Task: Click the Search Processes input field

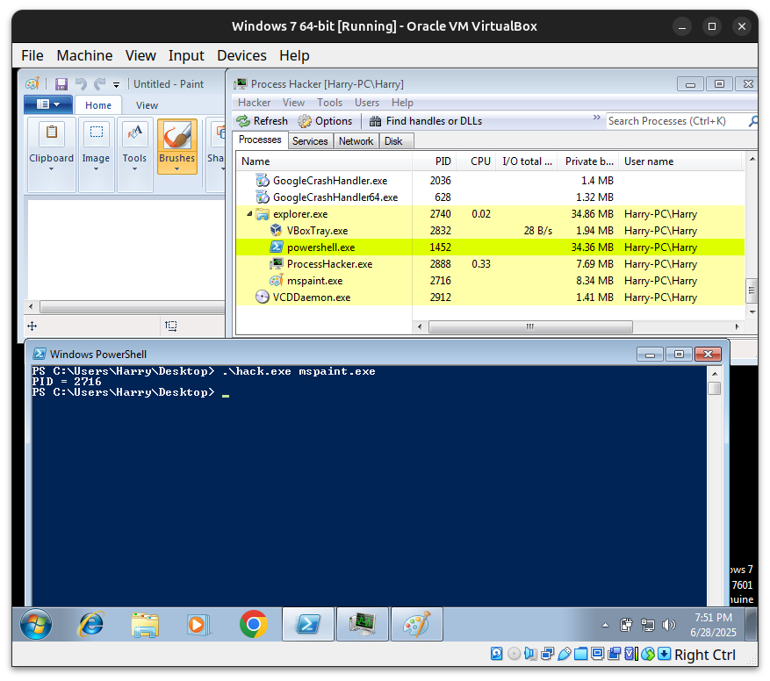Action: pos(676,121)
